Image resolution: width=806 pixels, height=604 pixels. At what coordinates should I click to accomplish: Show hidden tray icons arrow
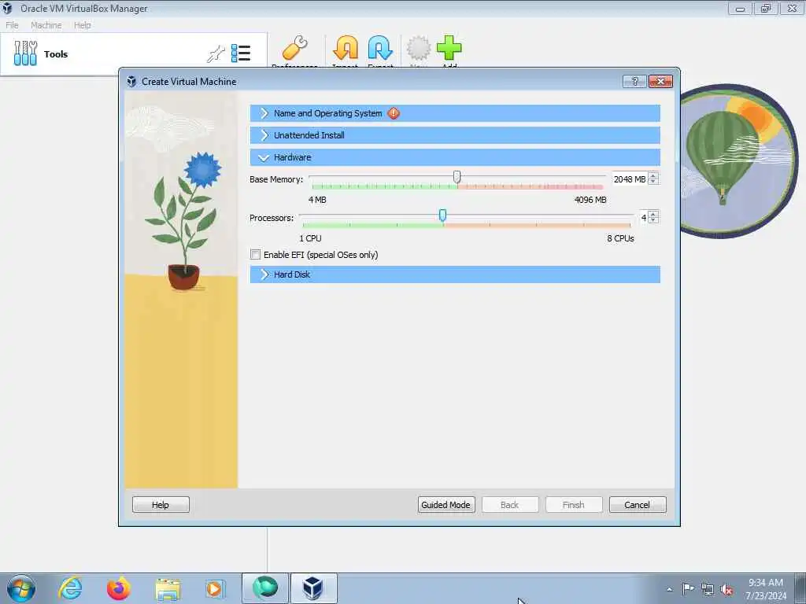point(669,589)
